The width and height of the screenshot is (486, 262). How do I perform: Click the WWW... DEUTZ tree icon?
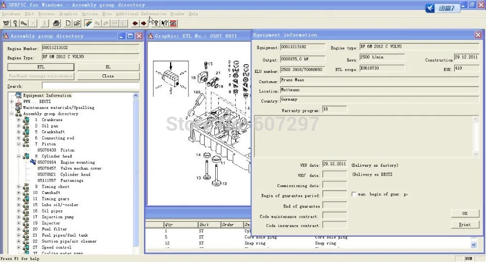click(x=18, y=102)
